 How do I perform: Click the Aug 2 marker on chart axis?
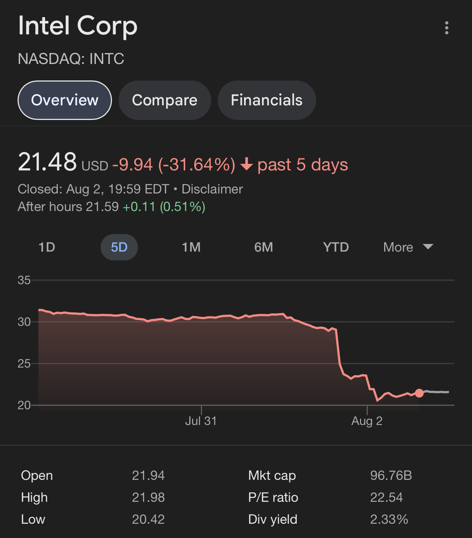point(367,421)
